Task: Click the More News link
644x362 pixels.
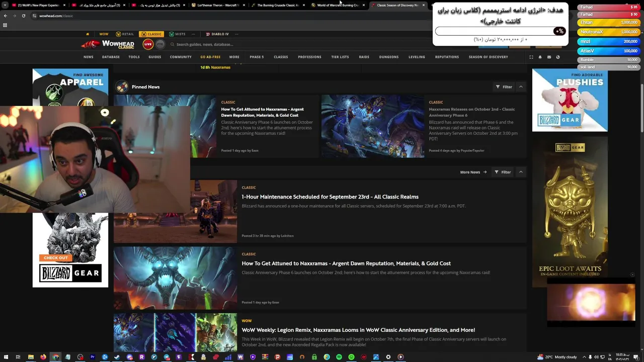Action: tap(473, 172)
